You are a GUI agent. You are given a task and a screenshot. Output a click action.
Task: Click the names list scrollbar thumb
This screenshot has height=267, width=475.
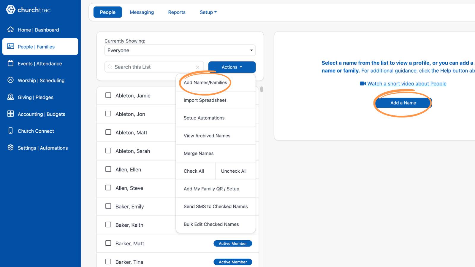coord(262,89)
